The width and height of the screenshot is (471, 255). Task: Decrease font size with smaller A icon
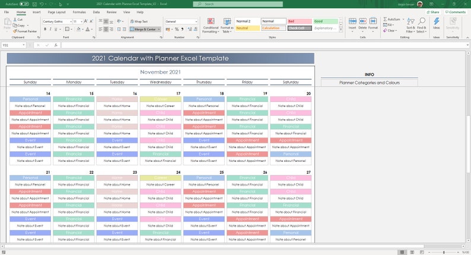[91, 21]
